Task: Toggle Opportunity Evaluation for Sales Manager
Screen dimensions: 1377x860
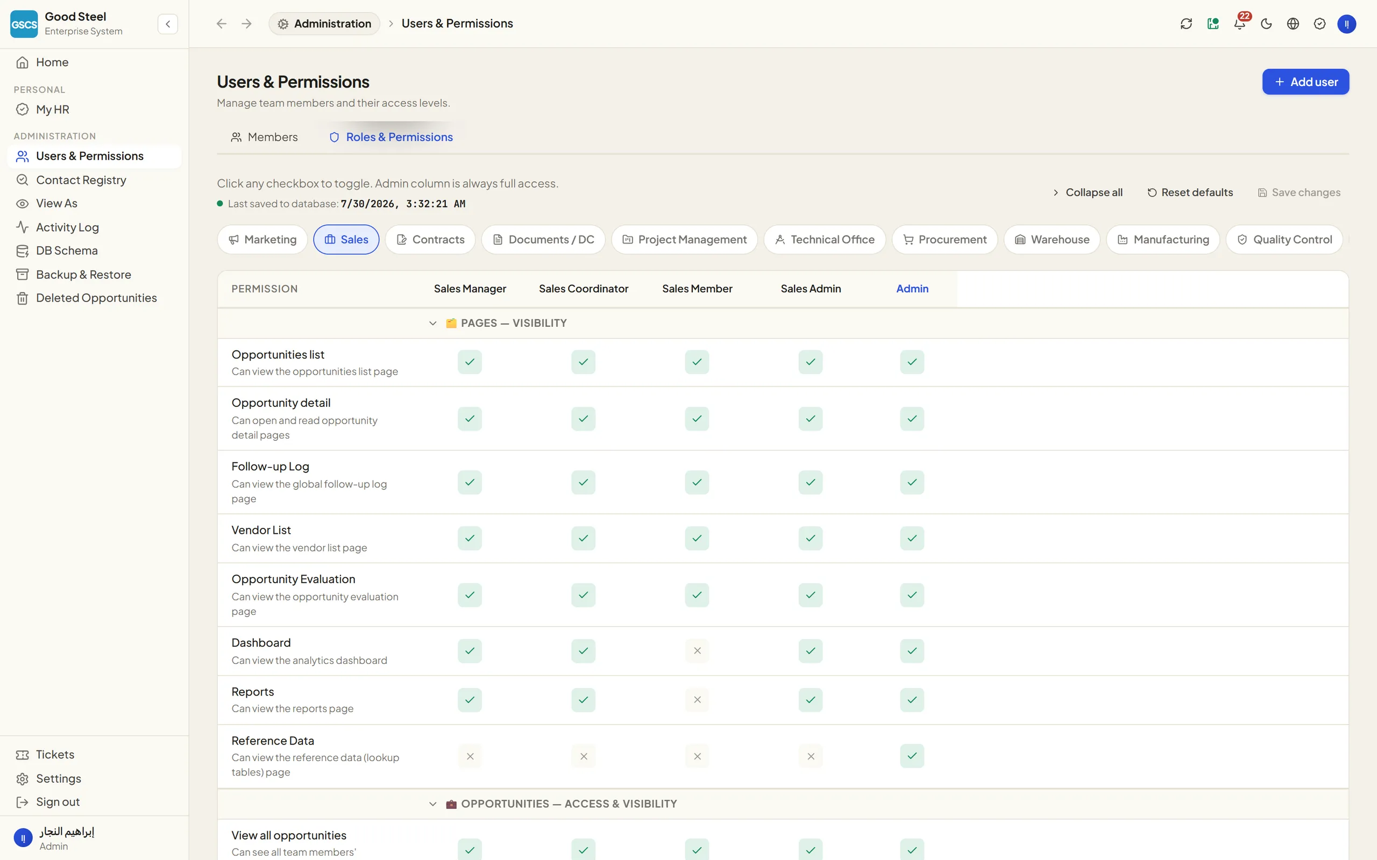Action: [470, 596]
